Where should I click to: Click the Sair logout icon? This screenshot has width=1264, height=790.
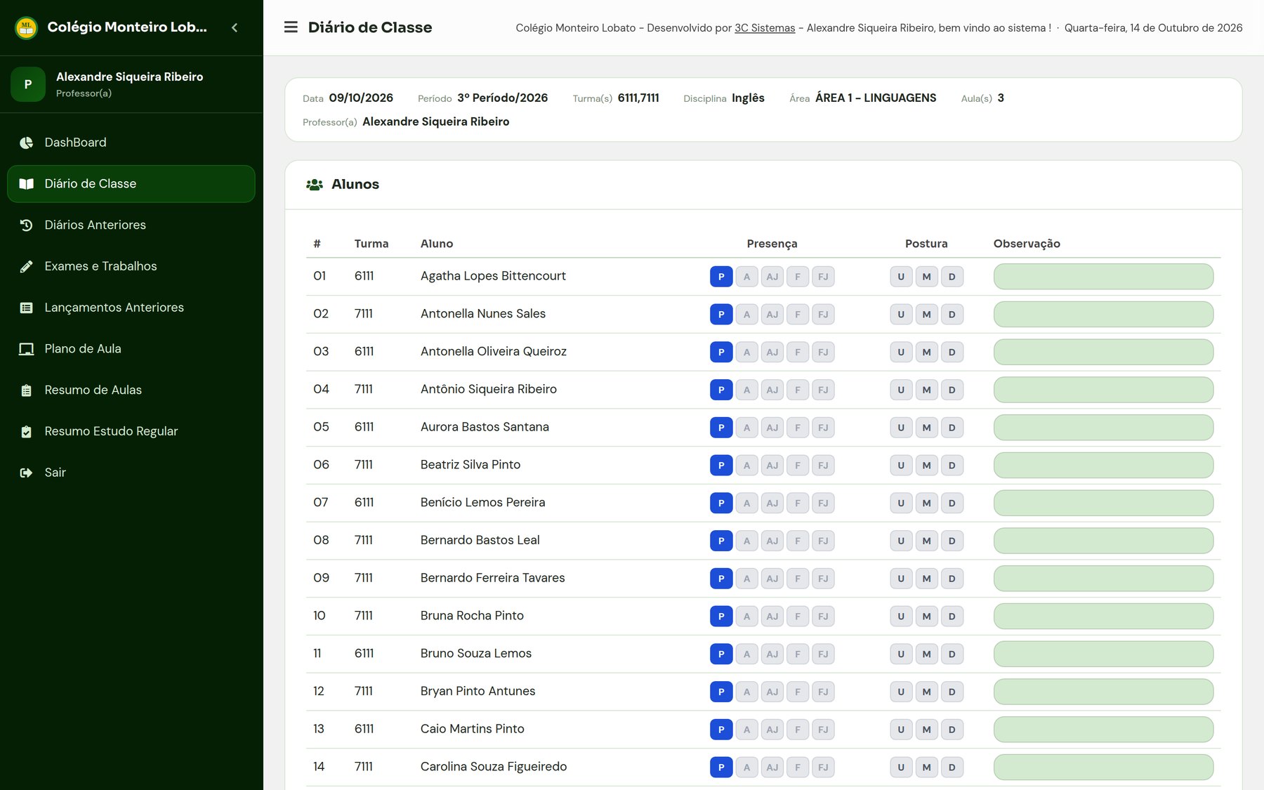pyautogui.click(x=26, y=473)
